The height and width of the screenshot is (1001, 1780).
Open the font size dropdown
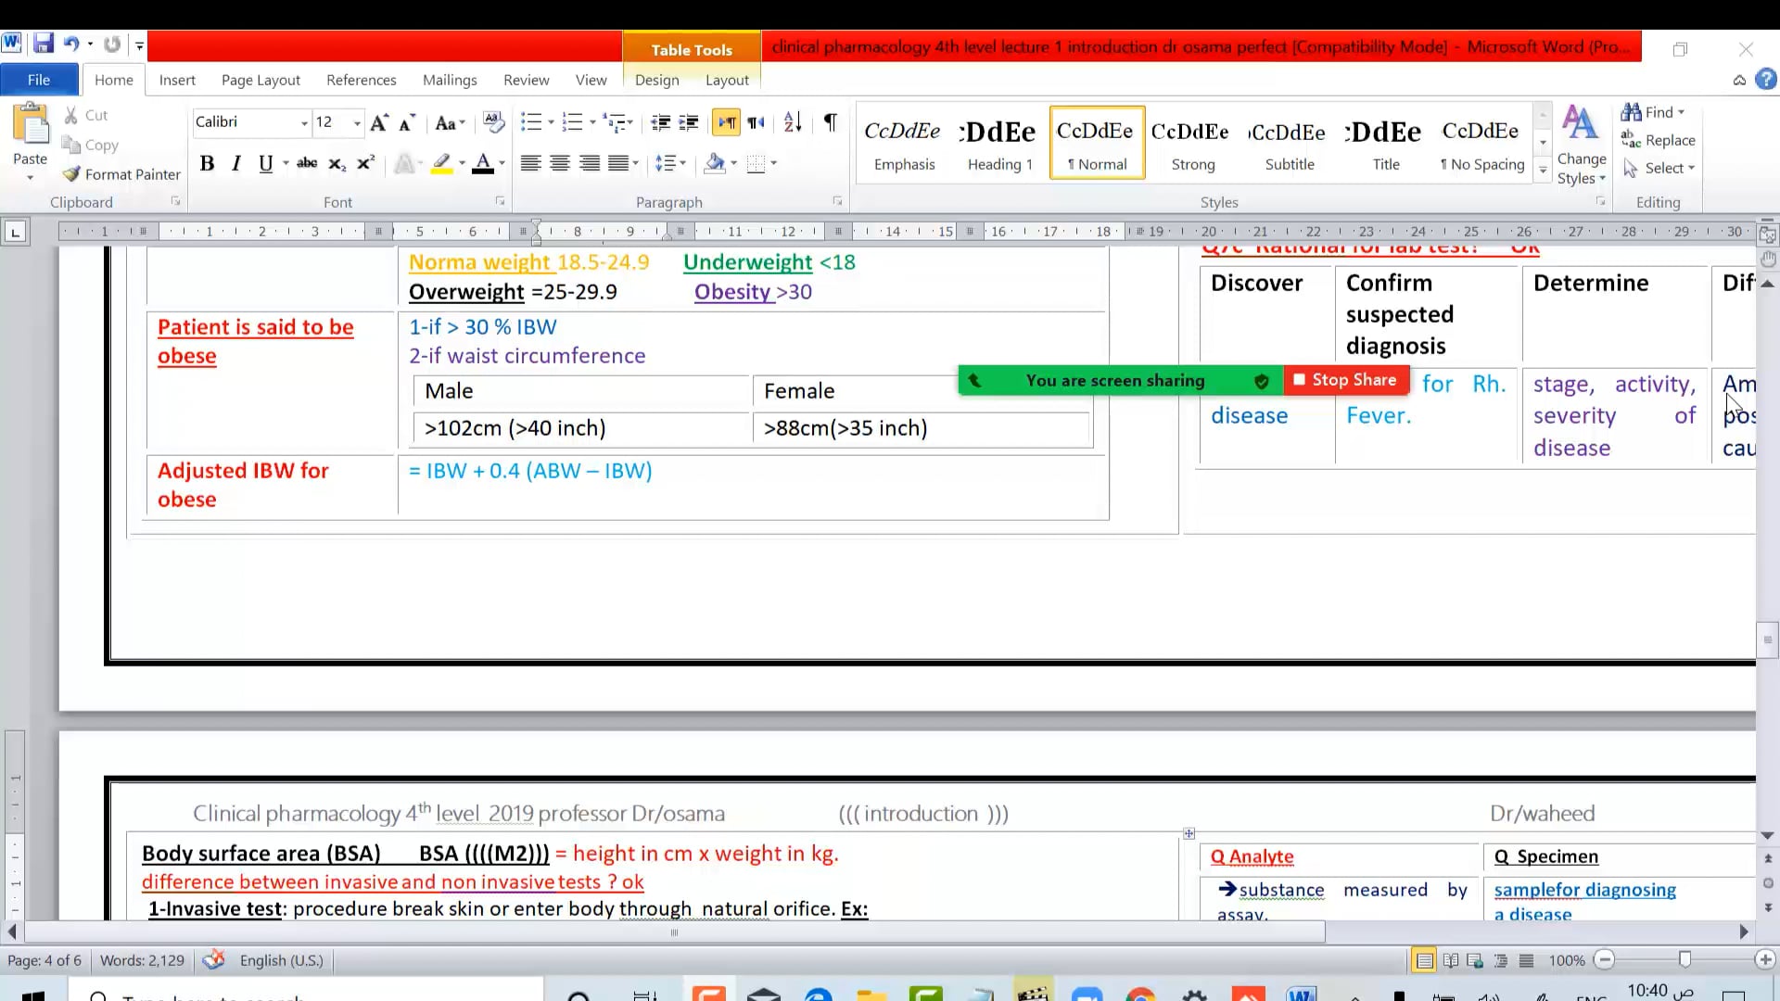[357, 122]
